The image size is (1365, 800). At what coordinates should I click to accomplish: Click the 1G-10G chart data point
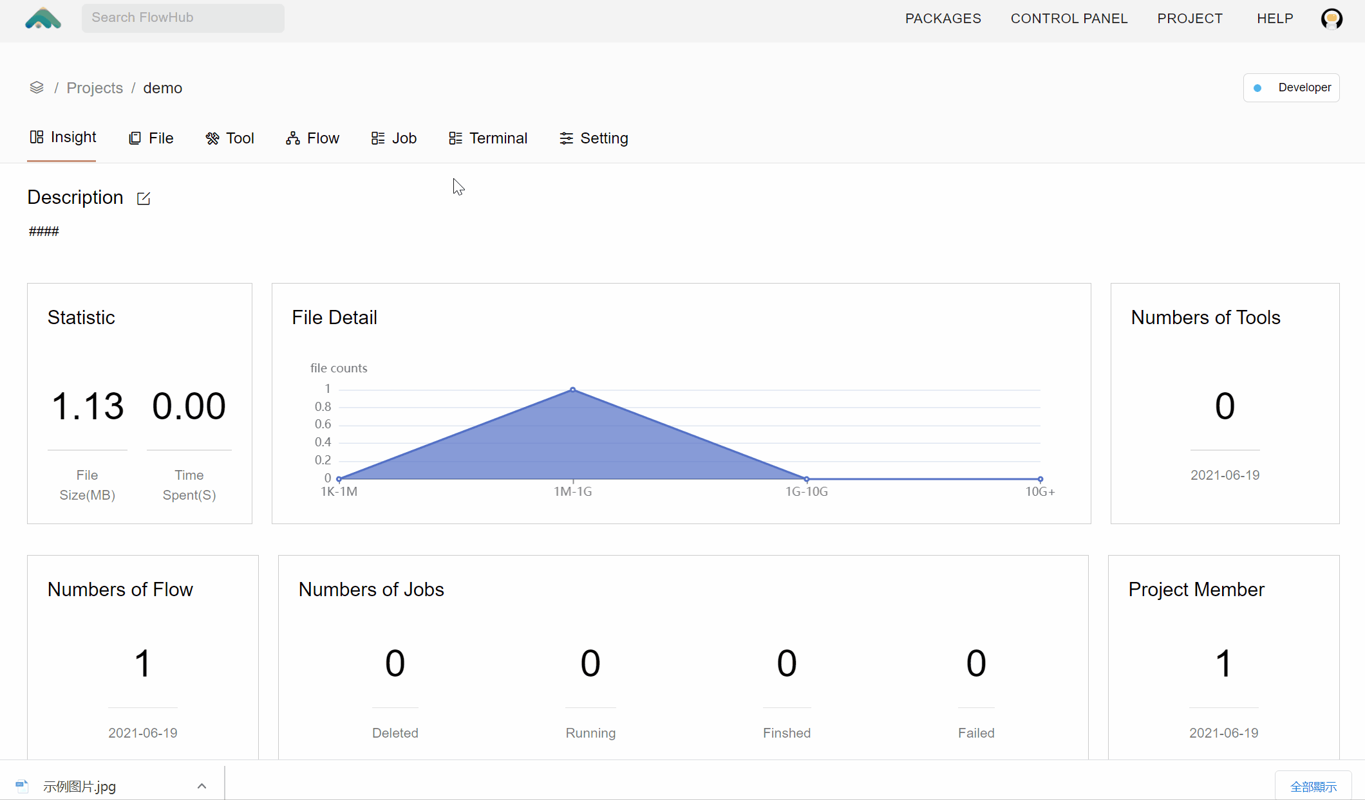click(806, 478)
